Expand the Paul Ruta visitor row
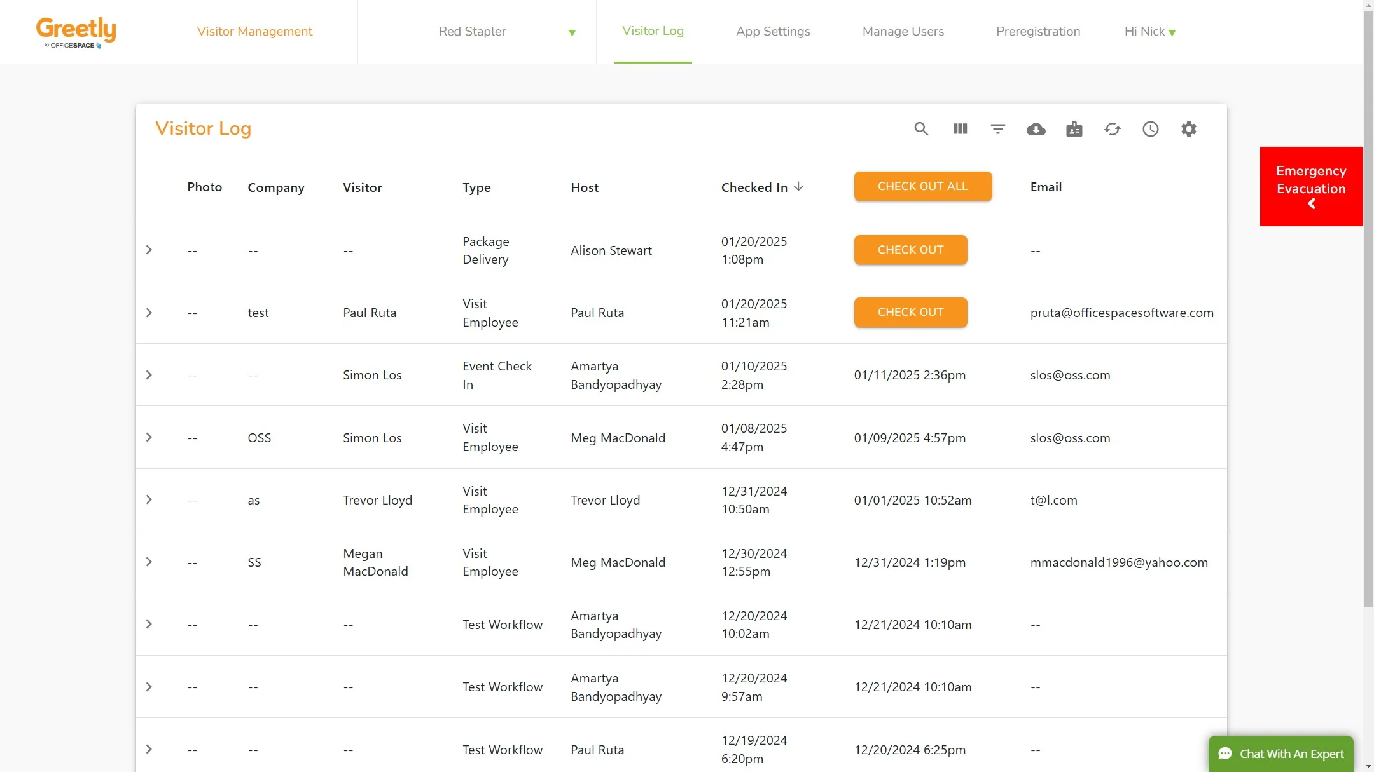Viewport: 1374px width, 772px height. [x=149, y=313]
